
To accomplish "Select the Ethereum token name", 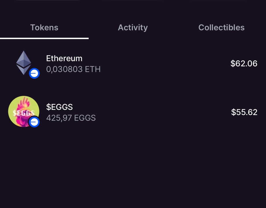I will tap(64, 58).
